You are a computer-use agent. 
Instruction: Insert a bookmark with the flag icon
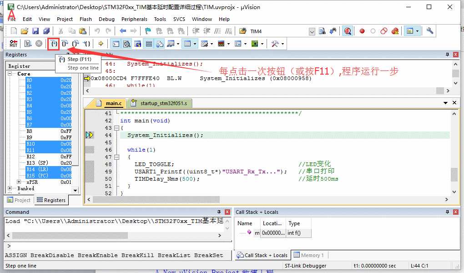(148, 31)
